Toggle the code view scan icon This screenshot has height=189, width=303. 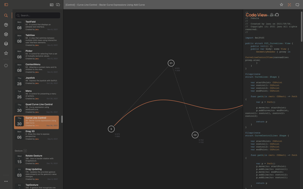click(x=289, y=5)
